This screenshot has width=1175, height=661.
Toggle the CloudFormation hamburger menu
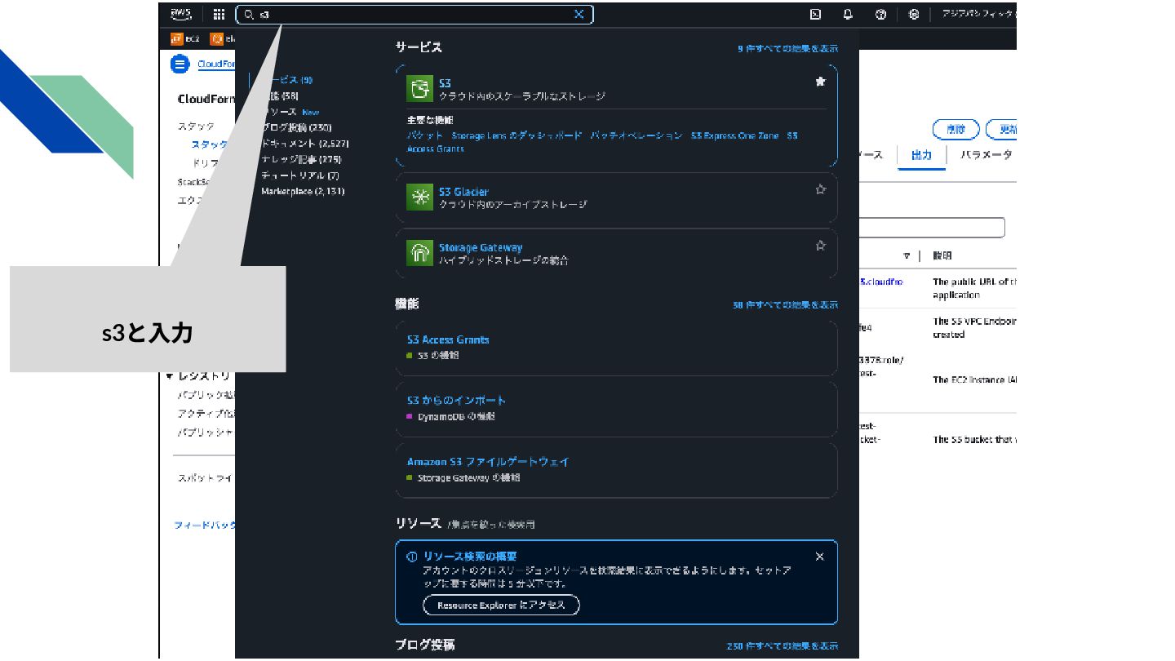click(180, 64)
